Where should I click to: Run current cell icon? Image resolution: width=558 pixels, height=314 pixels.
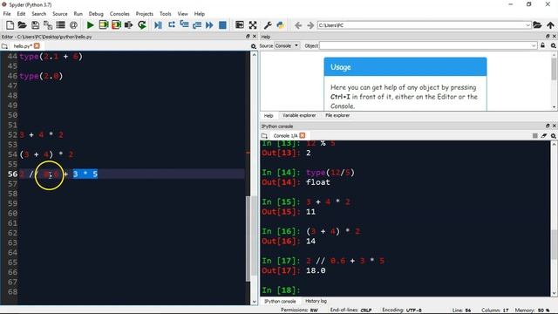103,25
